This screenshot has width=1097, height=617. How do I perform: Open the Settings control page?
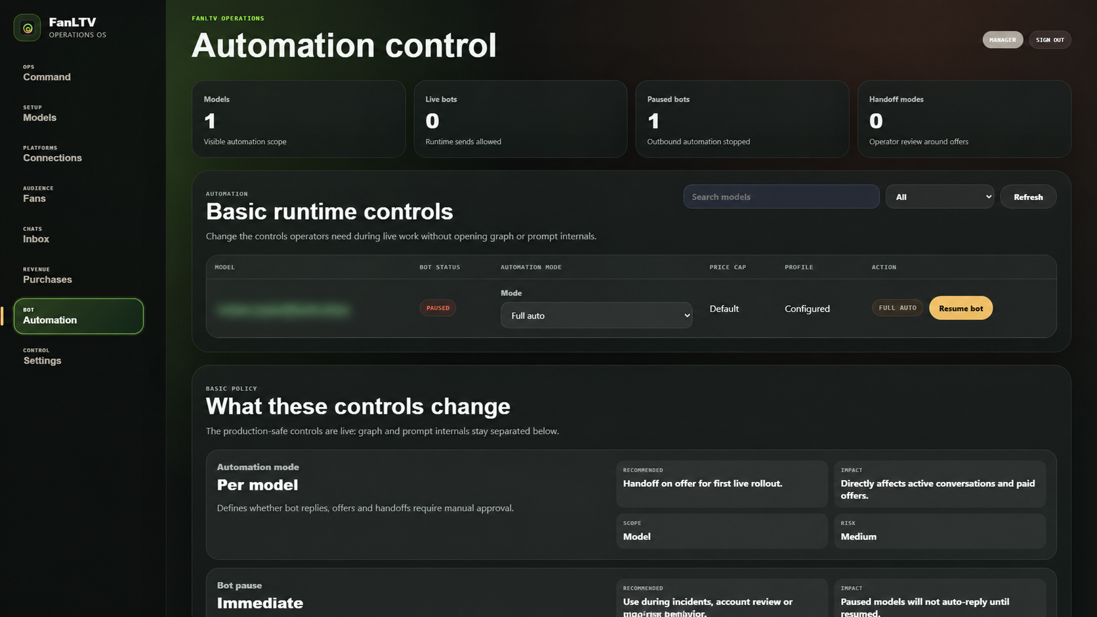(78, 357)
